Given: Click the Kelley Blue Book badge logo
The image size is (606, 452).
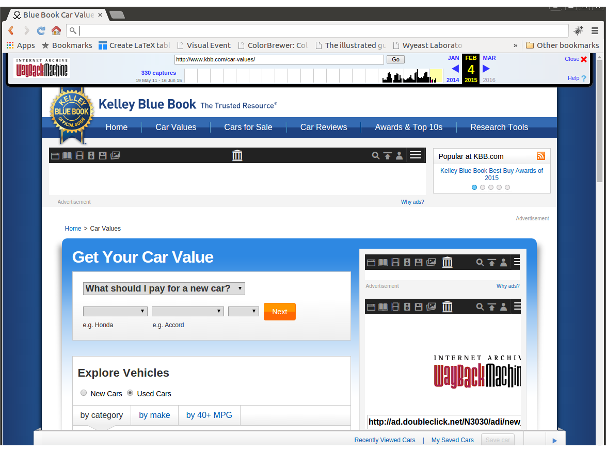Looking at the screenshot, I should coord(72,113).
